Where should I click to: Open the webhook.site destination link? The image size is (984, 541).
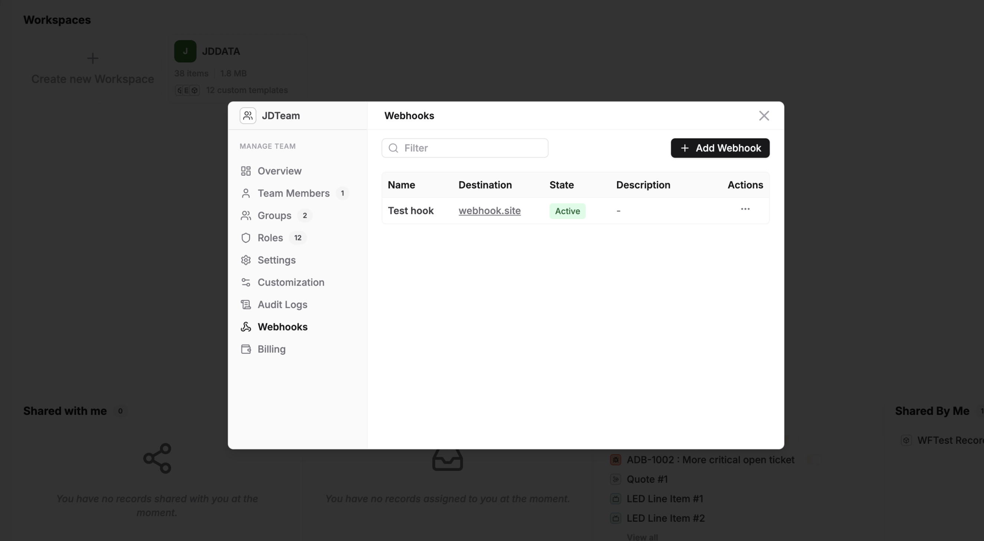(490, 210)
